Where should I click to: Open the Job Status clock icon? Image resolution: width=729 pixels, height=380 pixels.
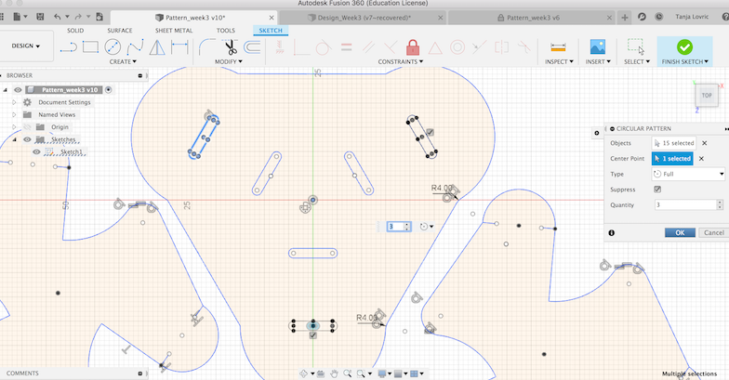click(x=658, y=17)
